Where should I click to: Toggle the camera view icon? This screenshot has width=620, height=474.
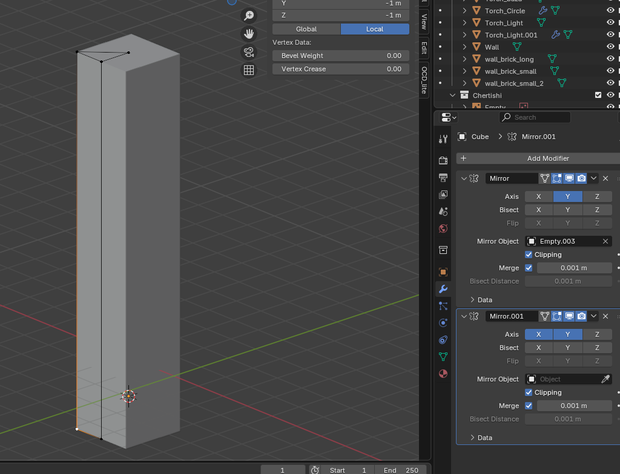point(248,52)
